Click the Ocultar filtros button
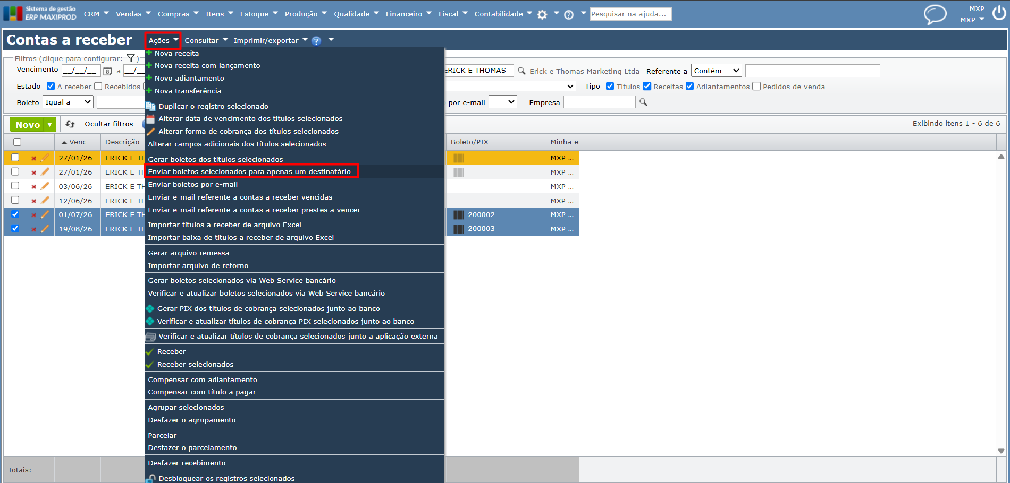Image resolution: width=1010 pixels, height=483 pixels. (109, 124)
